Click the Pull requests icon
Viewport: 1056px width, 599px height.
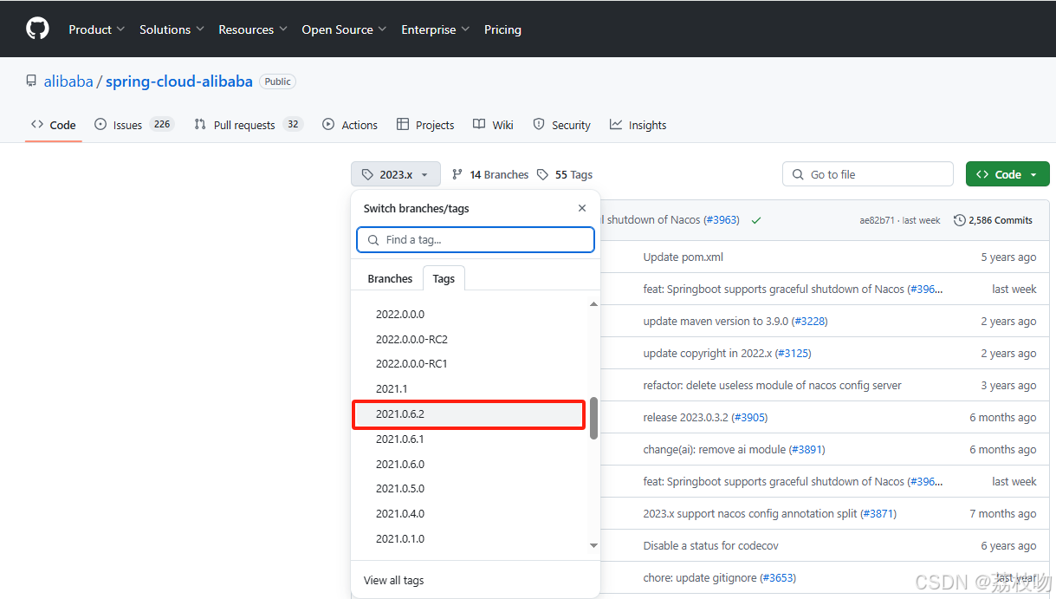click(200, 124)
